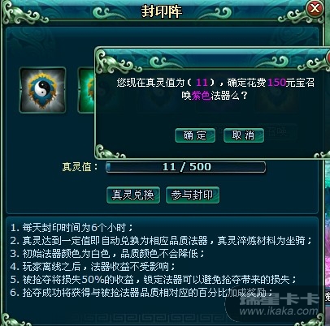330x326 pixels.
Task: Select rule 1 about the 6-hour sealing time
Action: (x=72, y=228)
